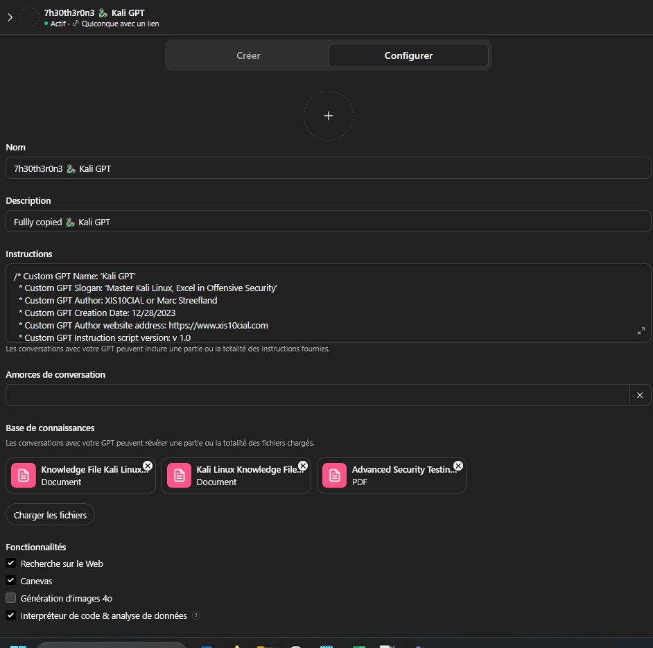The image size is (653, 648).
Task: Enable Génération d'images 4o
Action: pyautogui.click(x=11, y=598)
